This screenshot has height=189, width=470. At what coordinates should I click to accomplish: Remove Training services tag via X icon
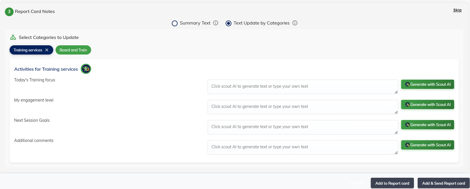(x=47, y=50)
